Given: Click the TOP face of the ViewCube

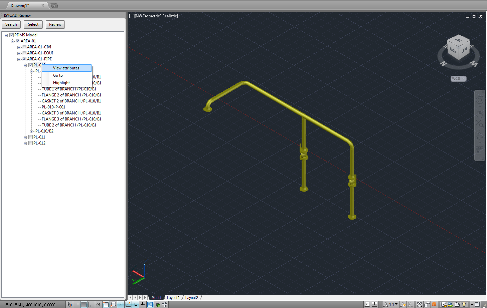Looking at the screenshot, I should (458, 40).
